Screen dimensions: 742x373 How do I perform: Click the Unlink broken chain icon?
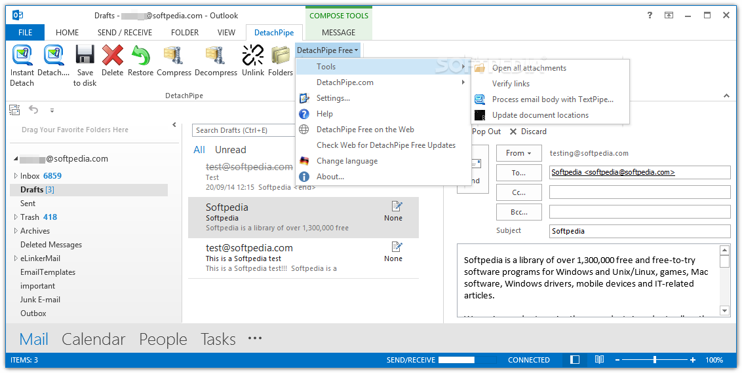tap(253, 55)
